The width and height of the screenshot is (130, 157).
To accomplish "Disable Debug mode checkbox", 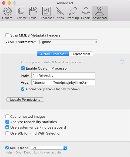I will [x=7, y=148].
